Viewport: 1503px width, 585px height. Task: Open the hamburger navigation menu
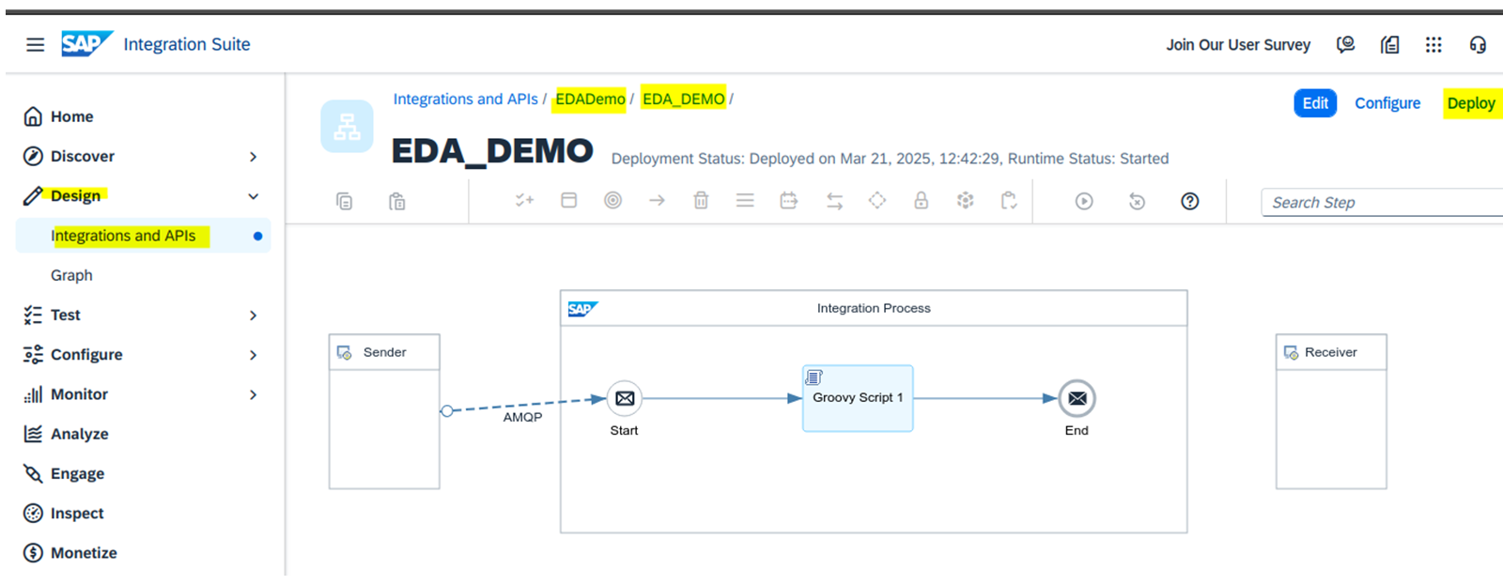(35, 44)
